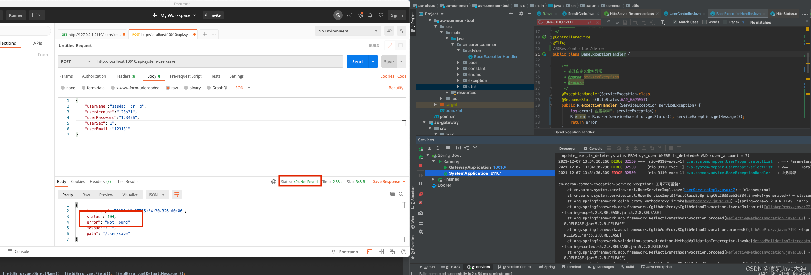Click the blue Send button
Viewport: 811px width, 275px height.
(x=357, y=61)
